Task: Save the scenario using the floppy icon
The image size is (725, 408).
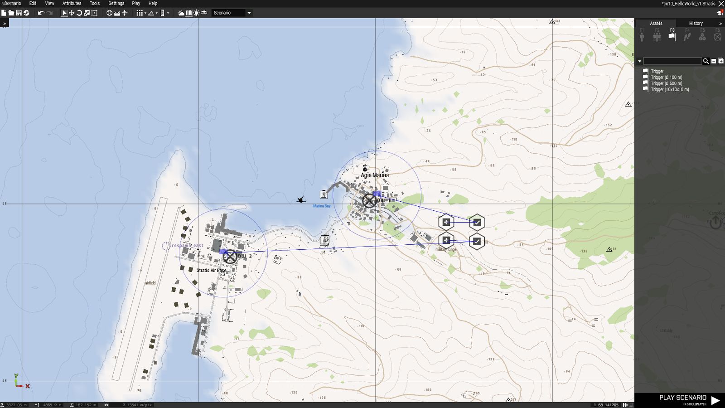Action: pos(19,13)
